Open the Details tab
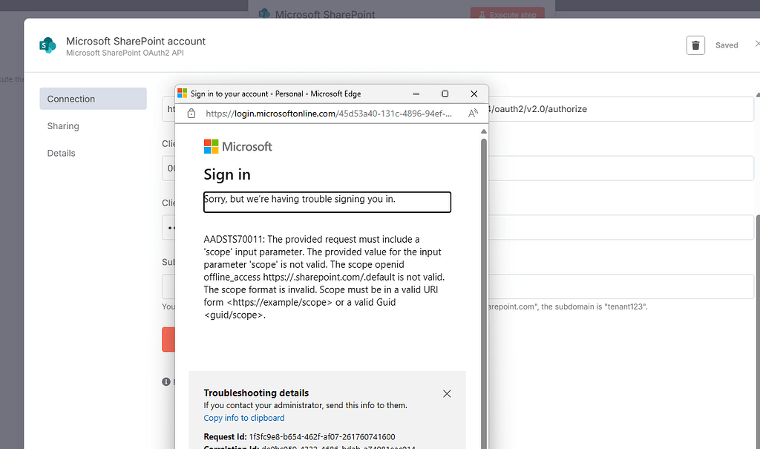The height and width of the screenshot is (449, 760). click(60, 153)
